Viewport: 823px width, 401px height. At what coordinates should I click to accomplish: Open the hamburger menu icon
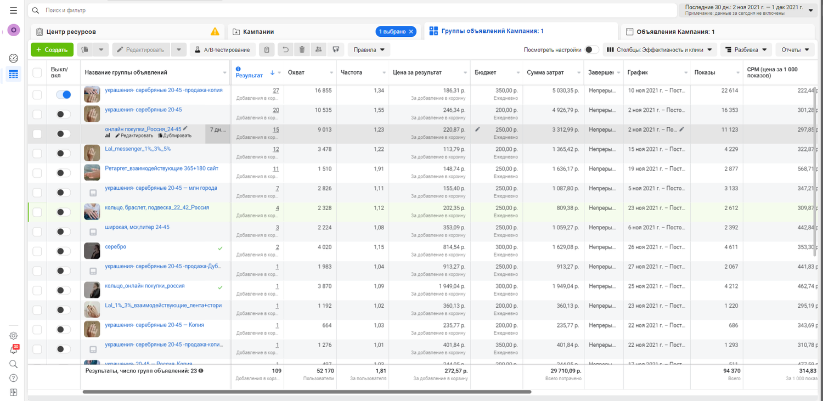tap(13, 10)
